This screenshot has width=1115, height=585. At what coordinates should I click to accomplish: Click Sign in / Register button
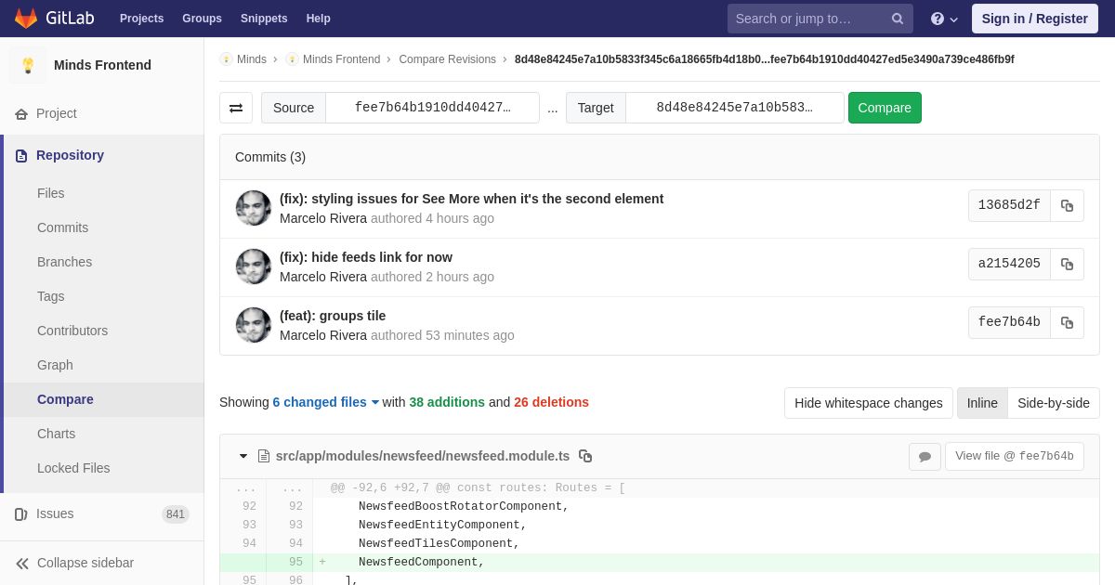coord(1034,19)
